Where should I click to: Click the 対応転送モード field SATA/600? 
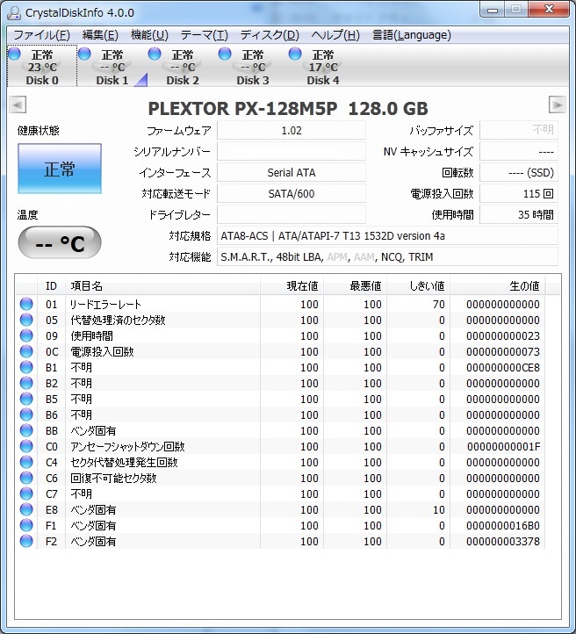(x=292, y=194)
